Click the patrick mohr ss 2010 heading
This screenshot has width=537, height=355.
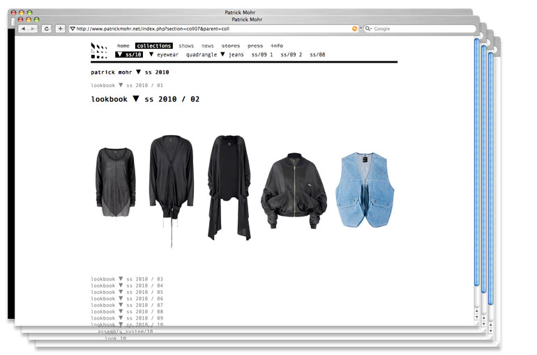tap(130, 72)
